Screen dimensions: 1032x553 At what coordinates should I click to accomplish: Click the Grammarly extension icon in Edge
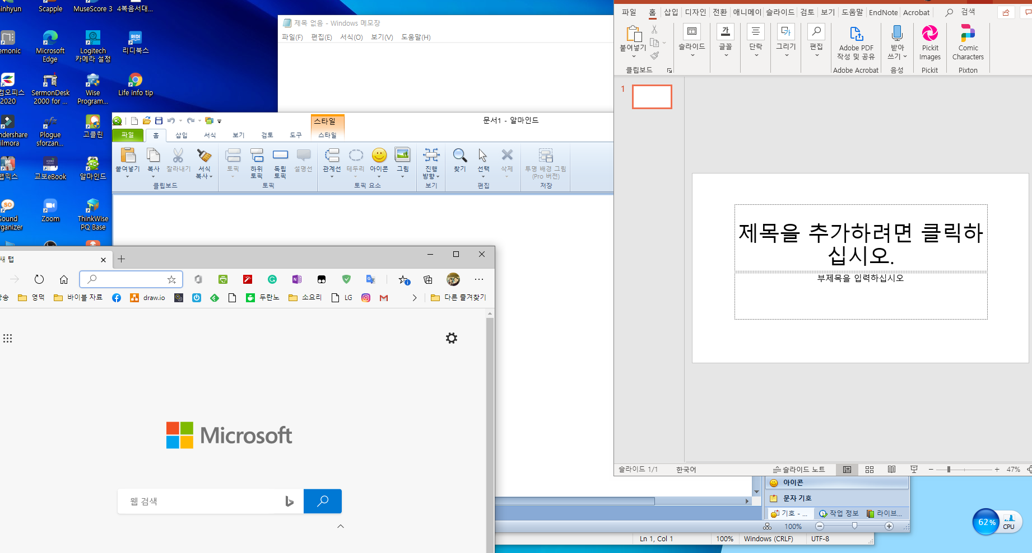pos(272,279)
